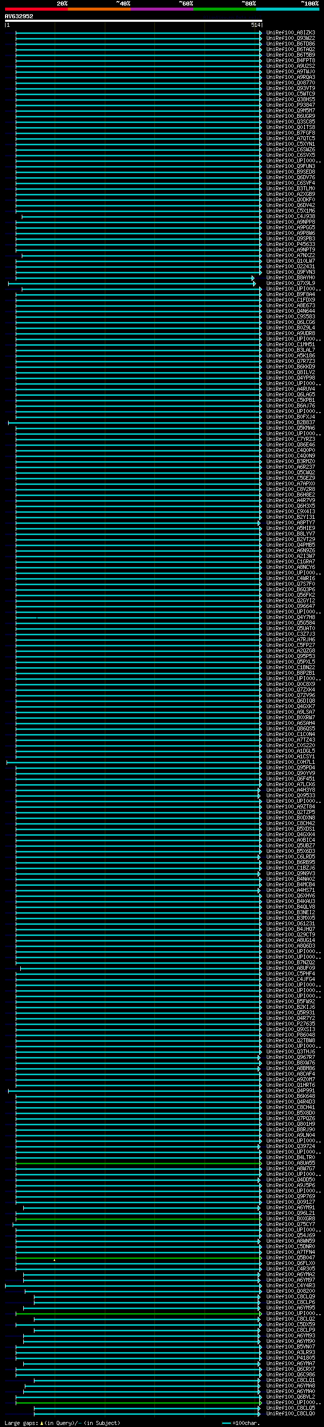The width and height of the screenshot is (324, 1427).
Task: Select label UniRef100_B8AYH0
Action: [x=291, y=277]
